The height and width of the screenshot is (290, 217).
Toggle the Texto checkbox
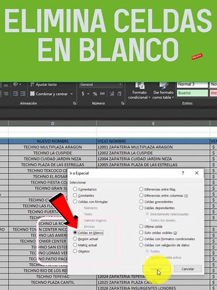(x=81, y=214)
